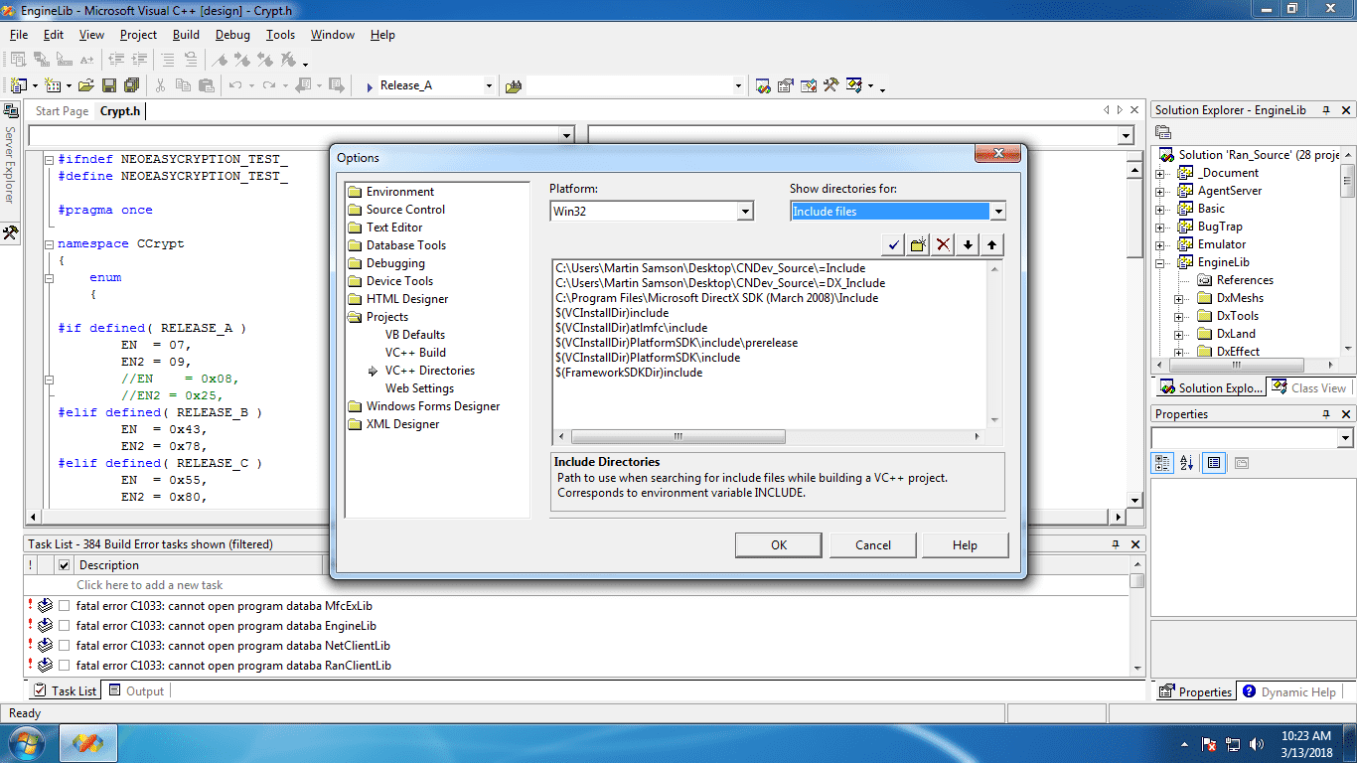
Task: Open the Toolbox sidebar icon on left edge
Action: click(x=10, y=233)
